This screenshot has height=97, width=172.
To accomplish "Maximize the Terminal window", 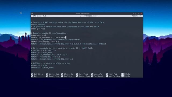I will pyautogui.click(x=138, y=13).
